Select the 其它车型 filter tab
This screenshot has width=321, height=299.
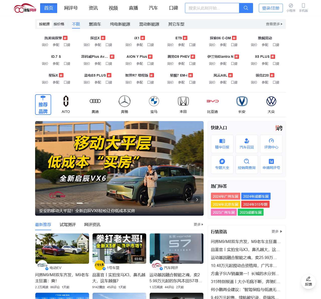[176, 24]
